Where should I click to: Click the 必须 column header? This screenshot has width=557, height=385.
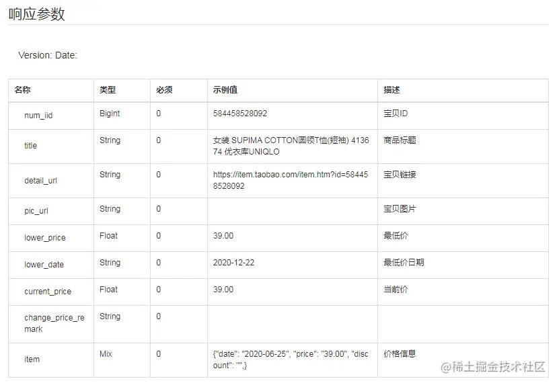[164, 90]
